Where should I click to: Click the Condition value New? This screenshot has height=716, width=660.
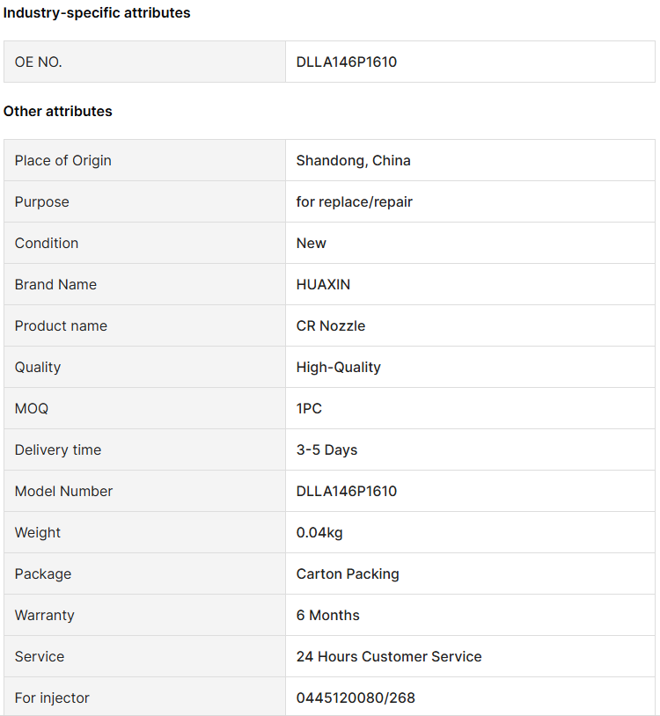tap(311, 243)
